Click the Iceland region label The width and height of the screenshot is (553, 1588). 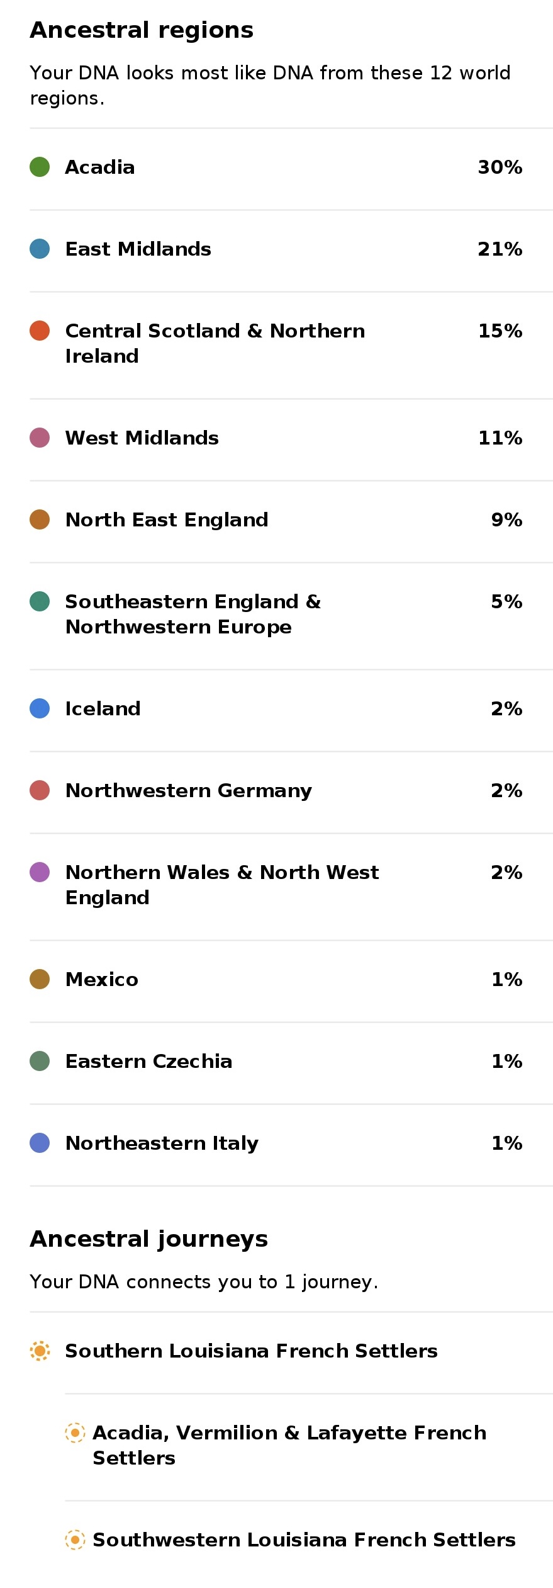[103, 708]
